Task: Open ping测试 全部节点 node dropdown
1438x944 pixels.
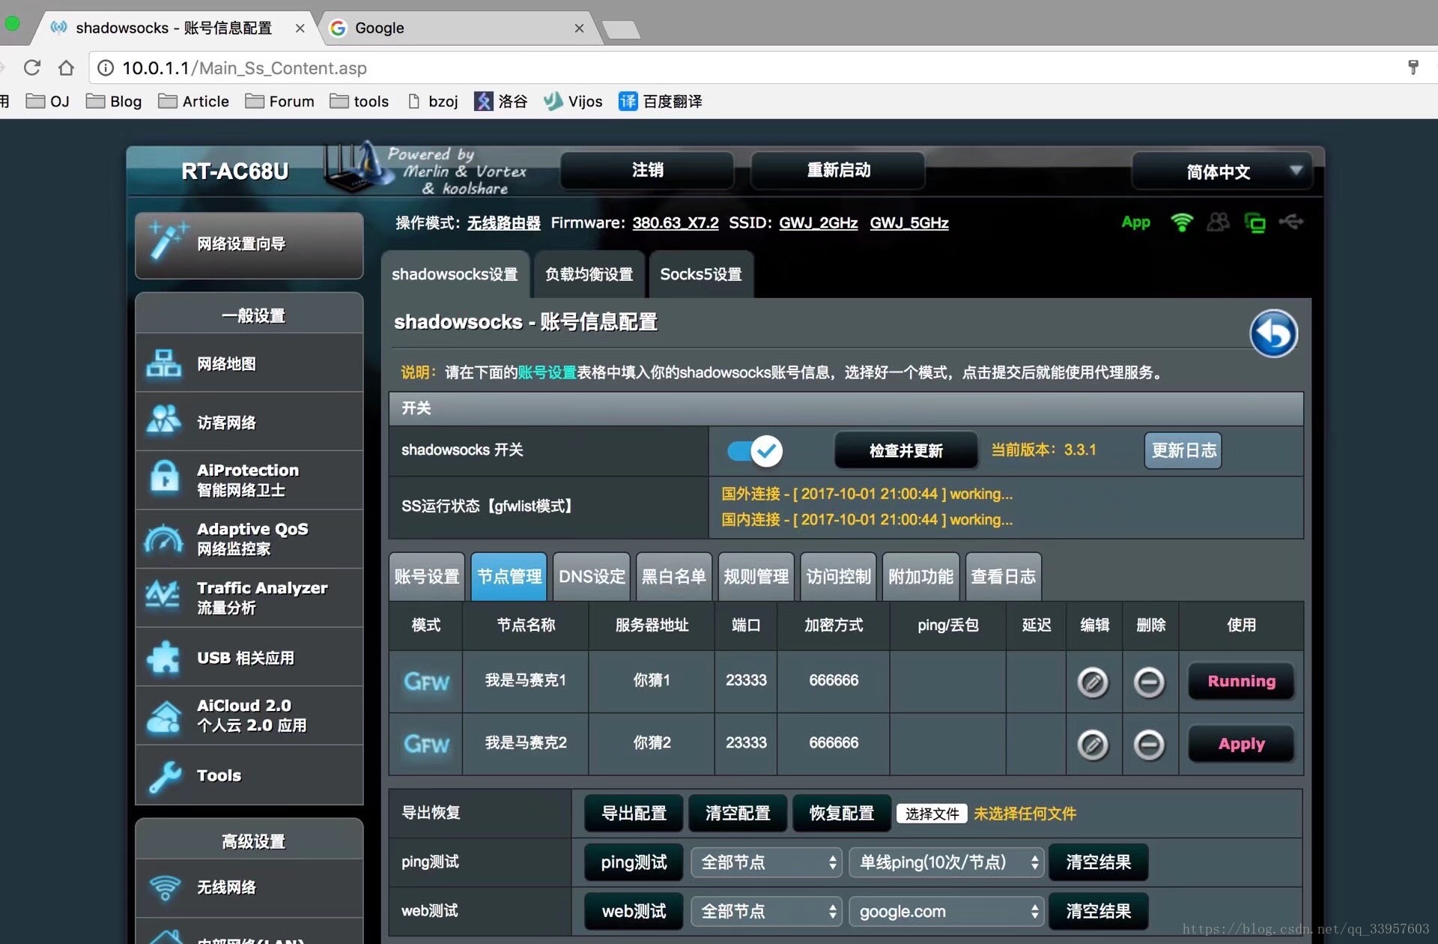Action: click(766, 862)
